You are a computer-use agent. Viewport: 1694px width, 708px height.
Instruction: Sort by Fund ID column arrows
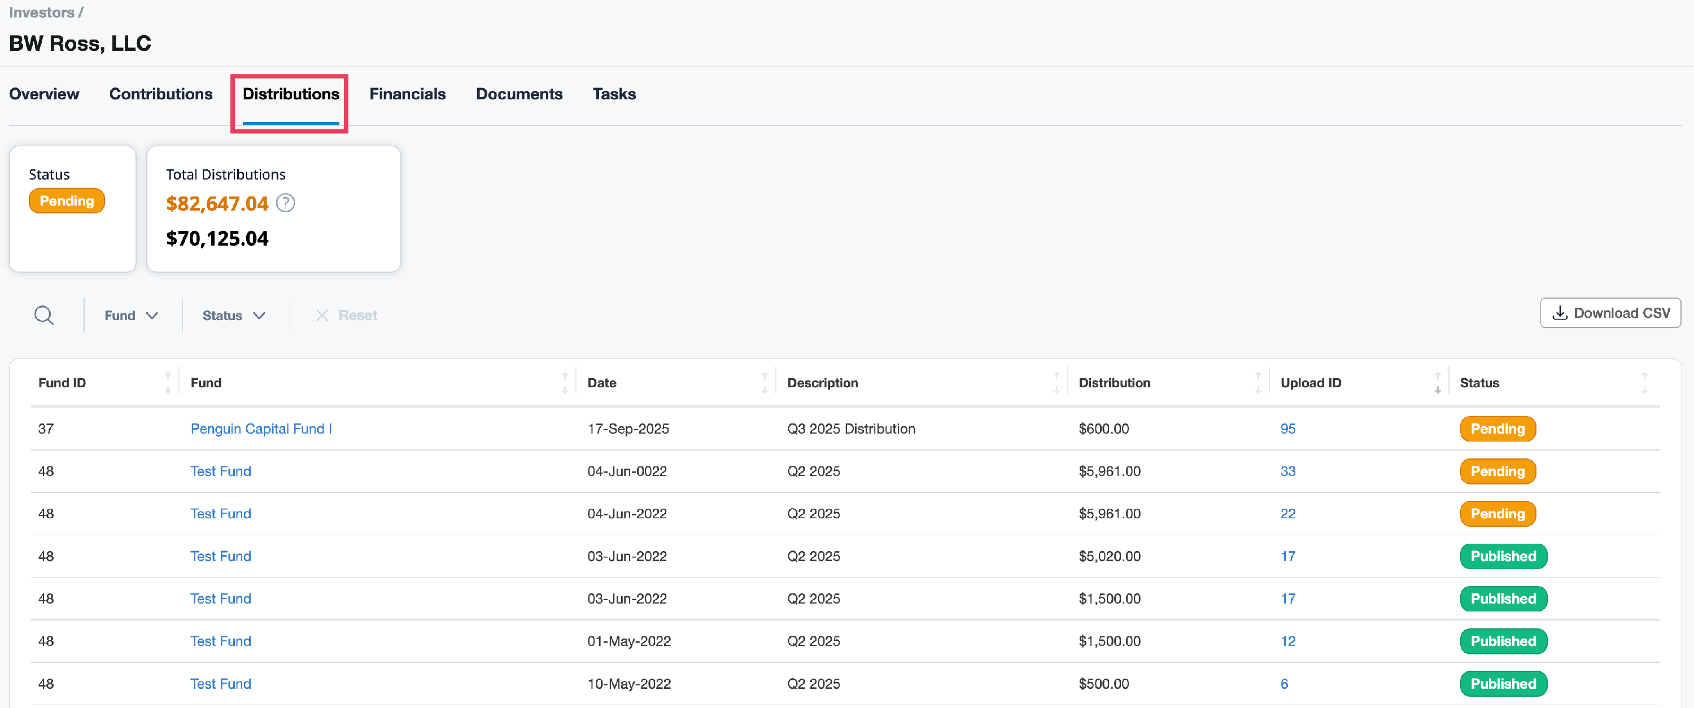point(168,383)
